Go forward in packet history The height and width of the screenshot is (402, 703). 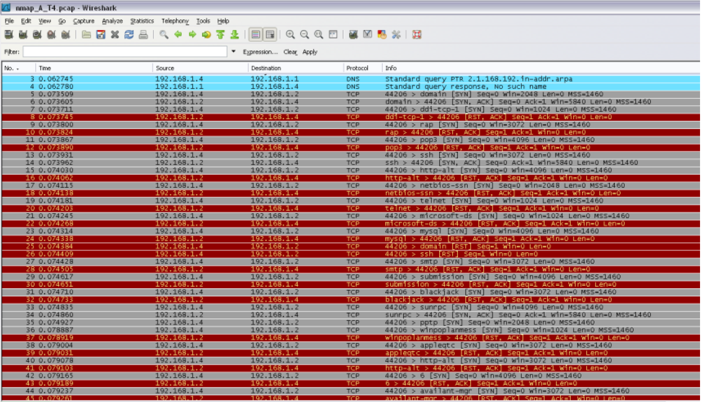click(x=193, y=35)
